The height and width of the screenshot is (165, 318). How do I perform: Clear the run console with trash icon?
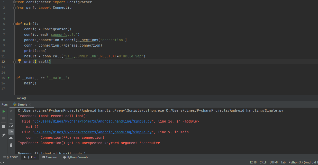tap(11, 145)
